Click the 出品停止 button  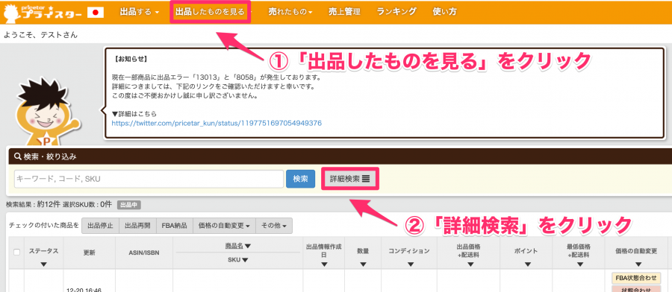click(x=100, y=225)
